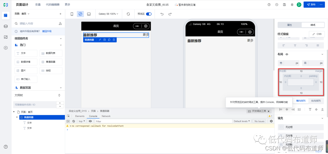The image size is (328, 154).
Task: Click the undo arrow
Action: 162,14
